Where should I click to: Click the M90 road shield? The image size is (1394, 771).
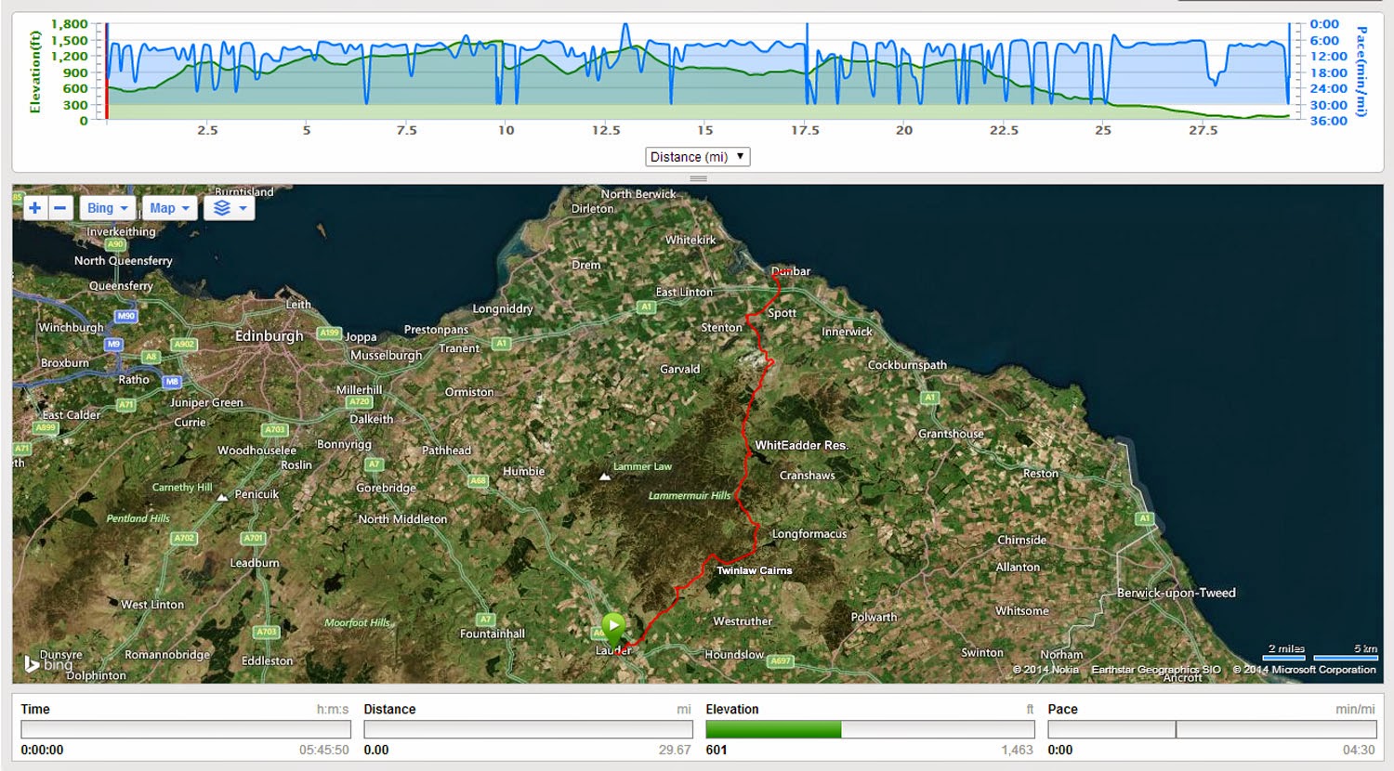click(125, 316)
